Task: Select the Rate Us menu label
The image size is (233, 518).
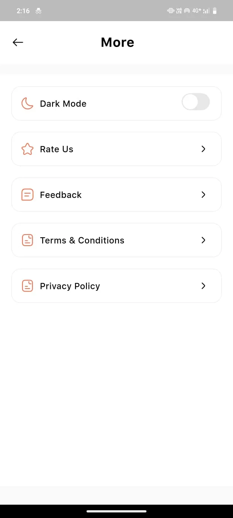Action: (57, 149)
